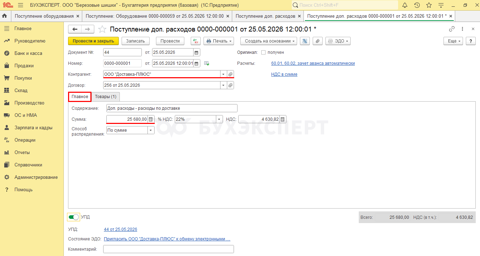Expand the Договор dropdown list
480x256 pixels.
[223, 85]
